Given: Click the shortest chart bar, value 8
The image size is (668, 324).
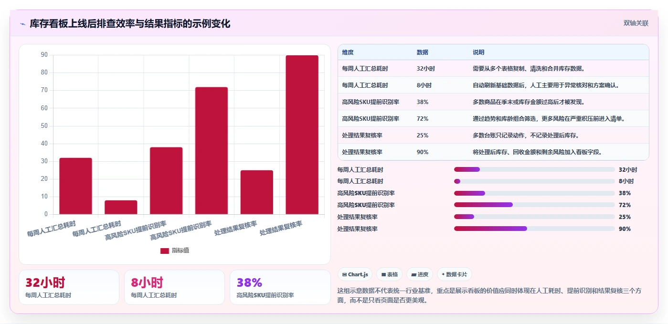Looking at the screenshot, I should tap(121, 207).
